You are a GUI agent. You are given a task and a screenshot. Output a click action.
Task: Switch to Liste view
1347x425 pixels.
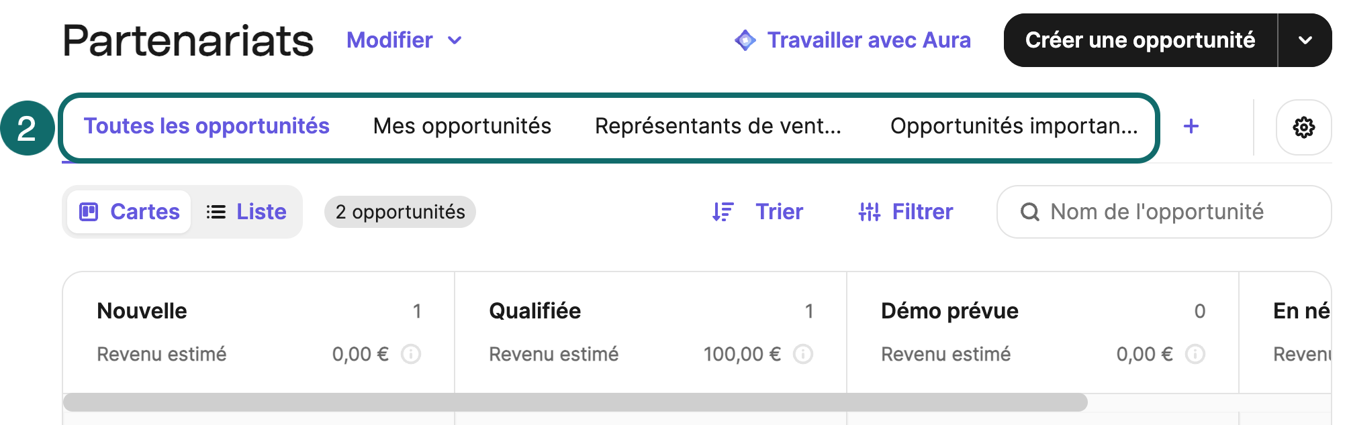click(246, 212)
